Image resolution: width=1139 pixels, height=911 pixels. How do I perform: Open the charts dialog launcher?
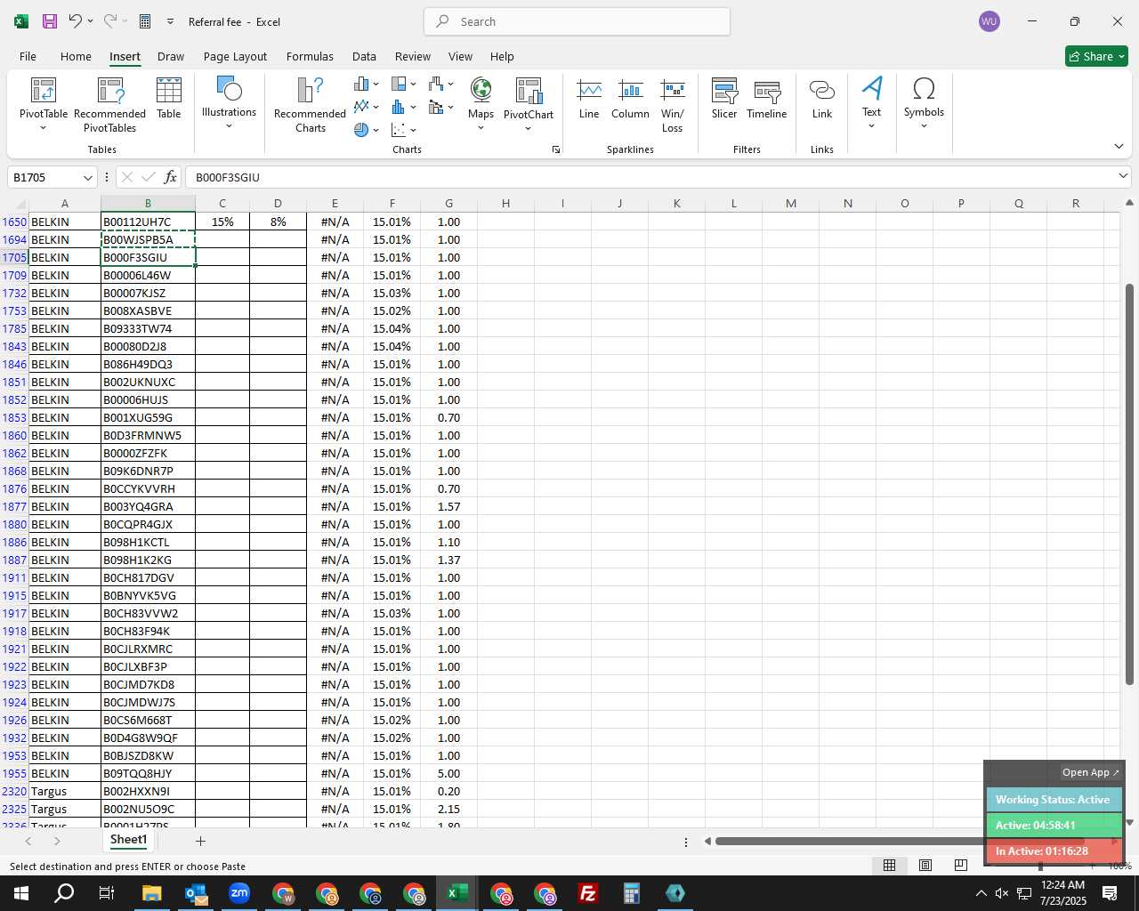coord(556,150)
